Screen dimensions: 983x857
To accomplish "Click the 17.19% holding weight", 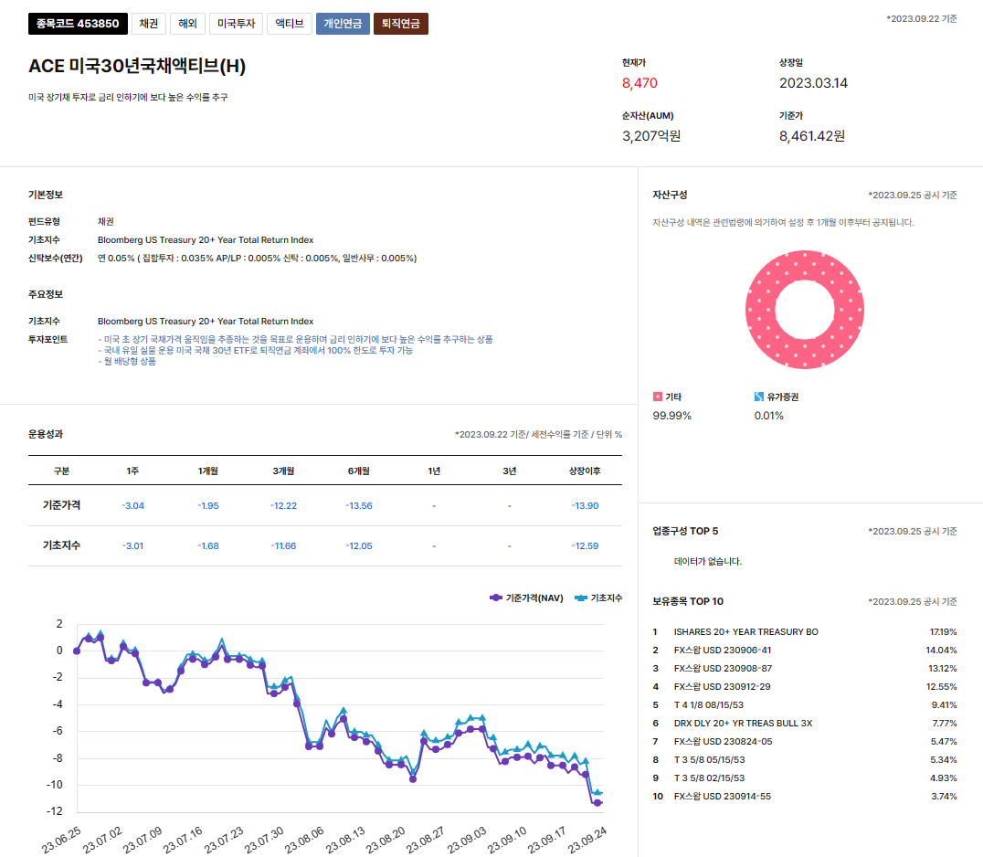I will point(944,632).
